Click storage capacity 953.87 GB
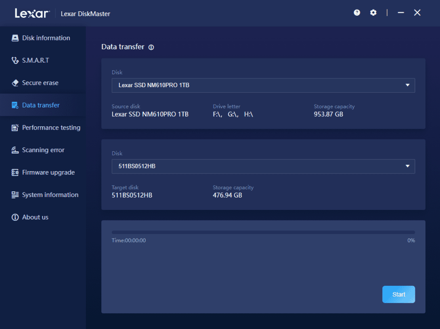440x329 pixels. 328,115
